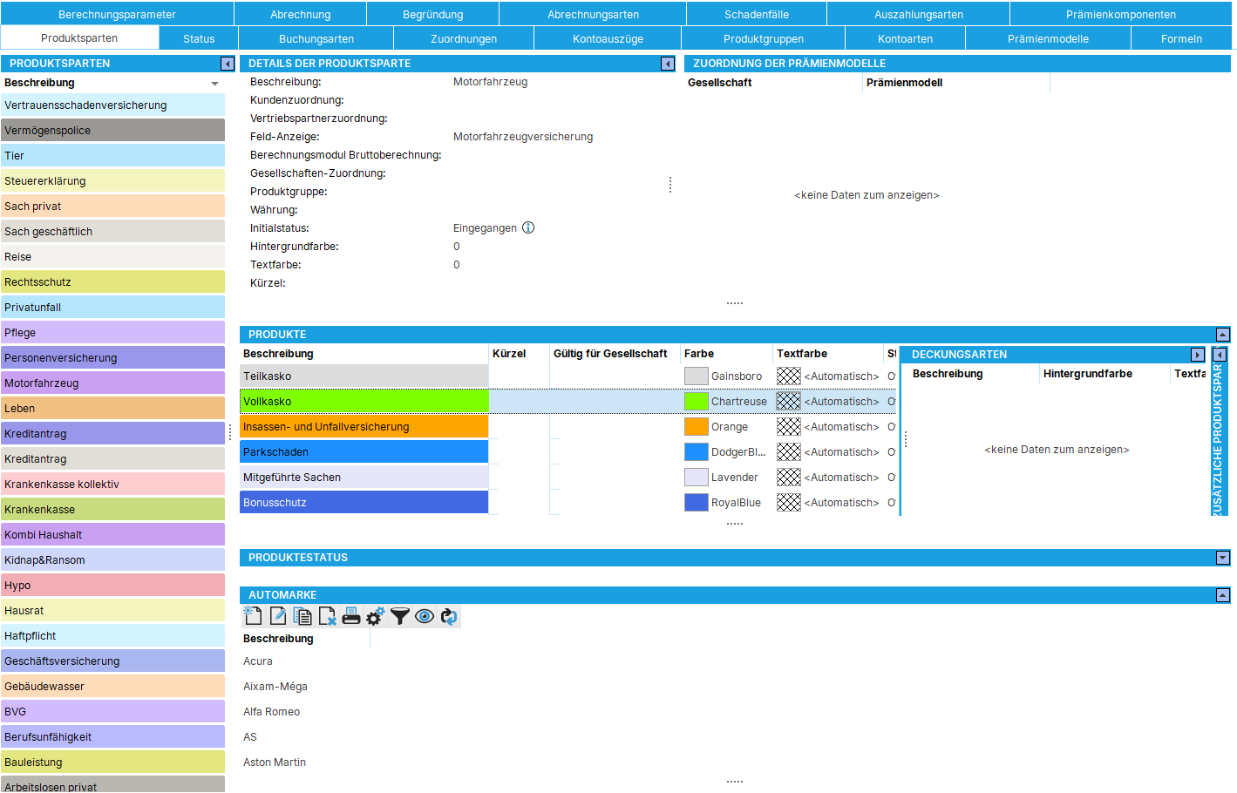Toggle the eye view icon in Automarke toolbar
The image size is (1237, 793).
point(425,616)
